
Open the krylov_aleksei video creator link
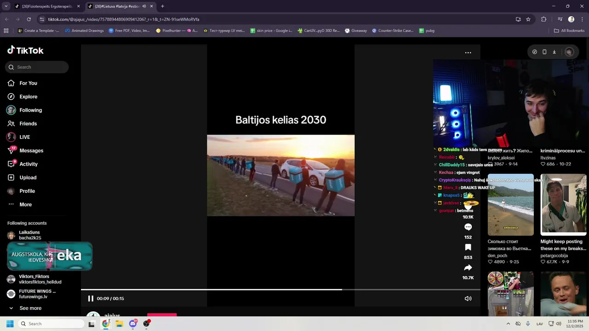coord(501,158)
